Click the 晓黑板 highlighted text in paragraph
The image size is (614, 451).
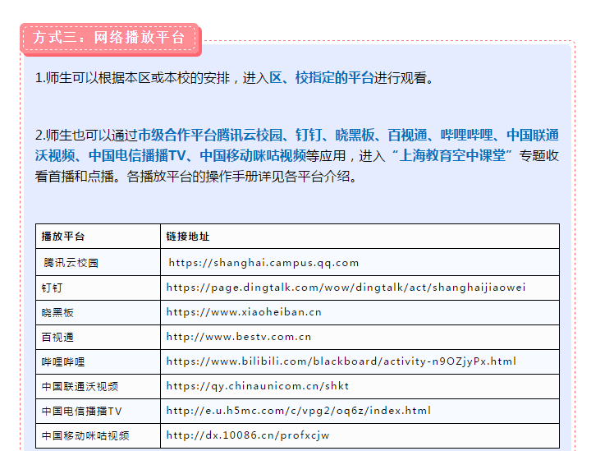point(355,136)
